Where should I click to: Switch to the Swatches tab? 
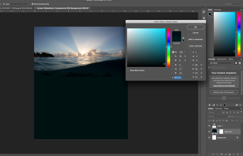(218, 10)
